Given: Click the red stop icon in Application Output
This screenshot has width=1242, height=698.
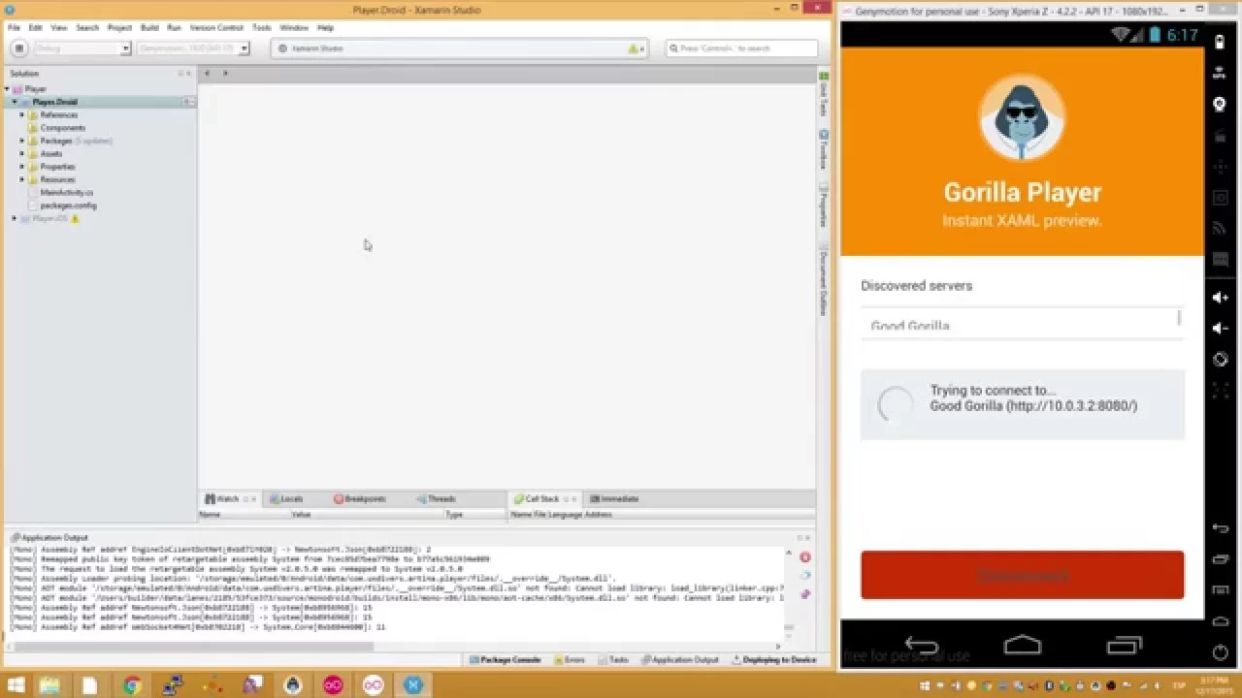Looking at the screenshot, I should 804,557.
